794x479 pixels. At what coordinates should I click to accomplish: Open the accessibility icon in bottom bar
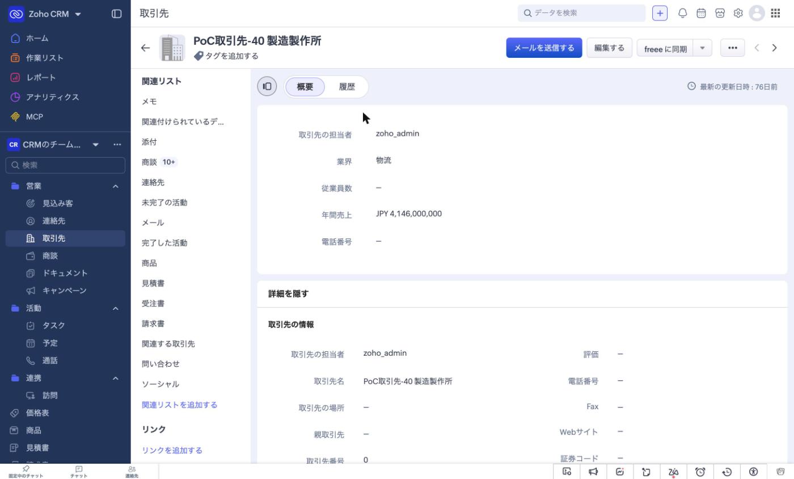753,472
